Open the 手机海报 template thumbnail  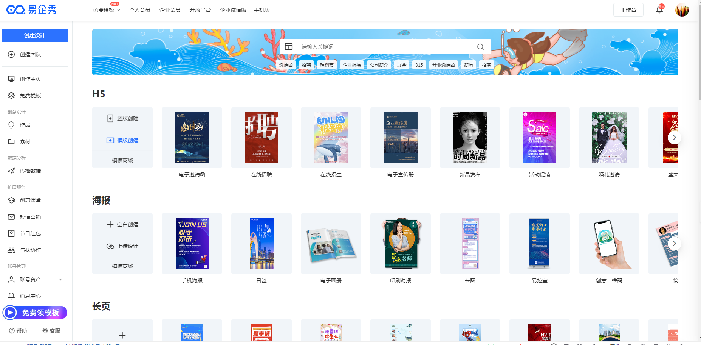point(192,244)
